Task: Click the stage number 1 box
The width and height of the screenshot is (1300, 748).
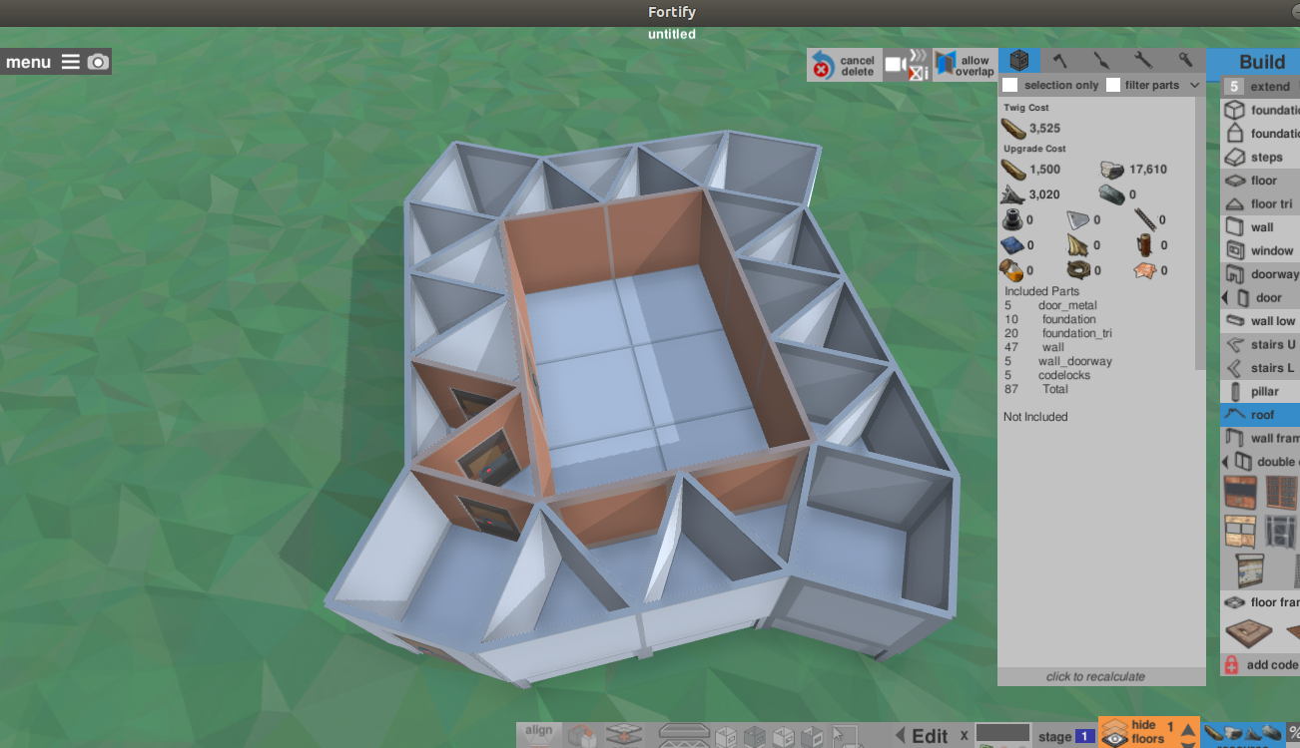Action: click(x=1085, y=737)
